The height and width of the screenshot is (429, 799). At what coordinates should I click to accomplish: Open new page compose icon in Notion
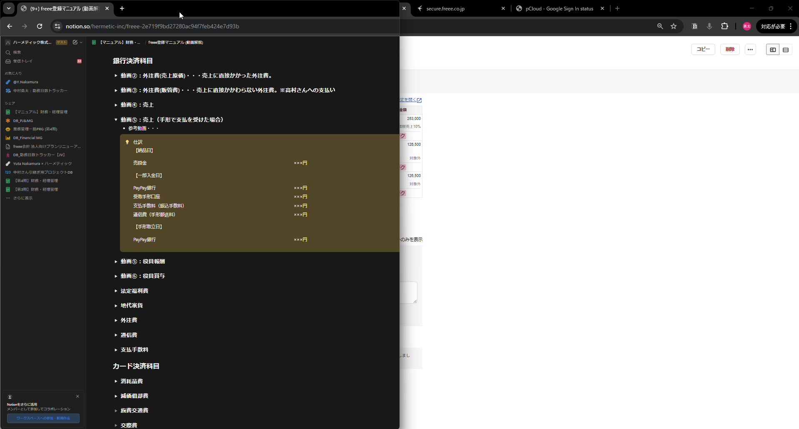point(75,42)
